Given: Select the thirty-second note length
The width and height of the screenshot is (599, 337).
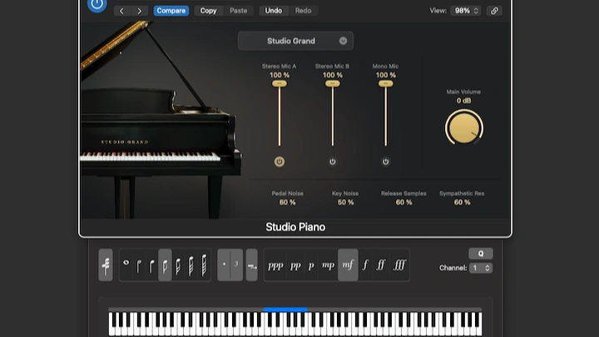Looking at the screenshot, I should point(191,265).
